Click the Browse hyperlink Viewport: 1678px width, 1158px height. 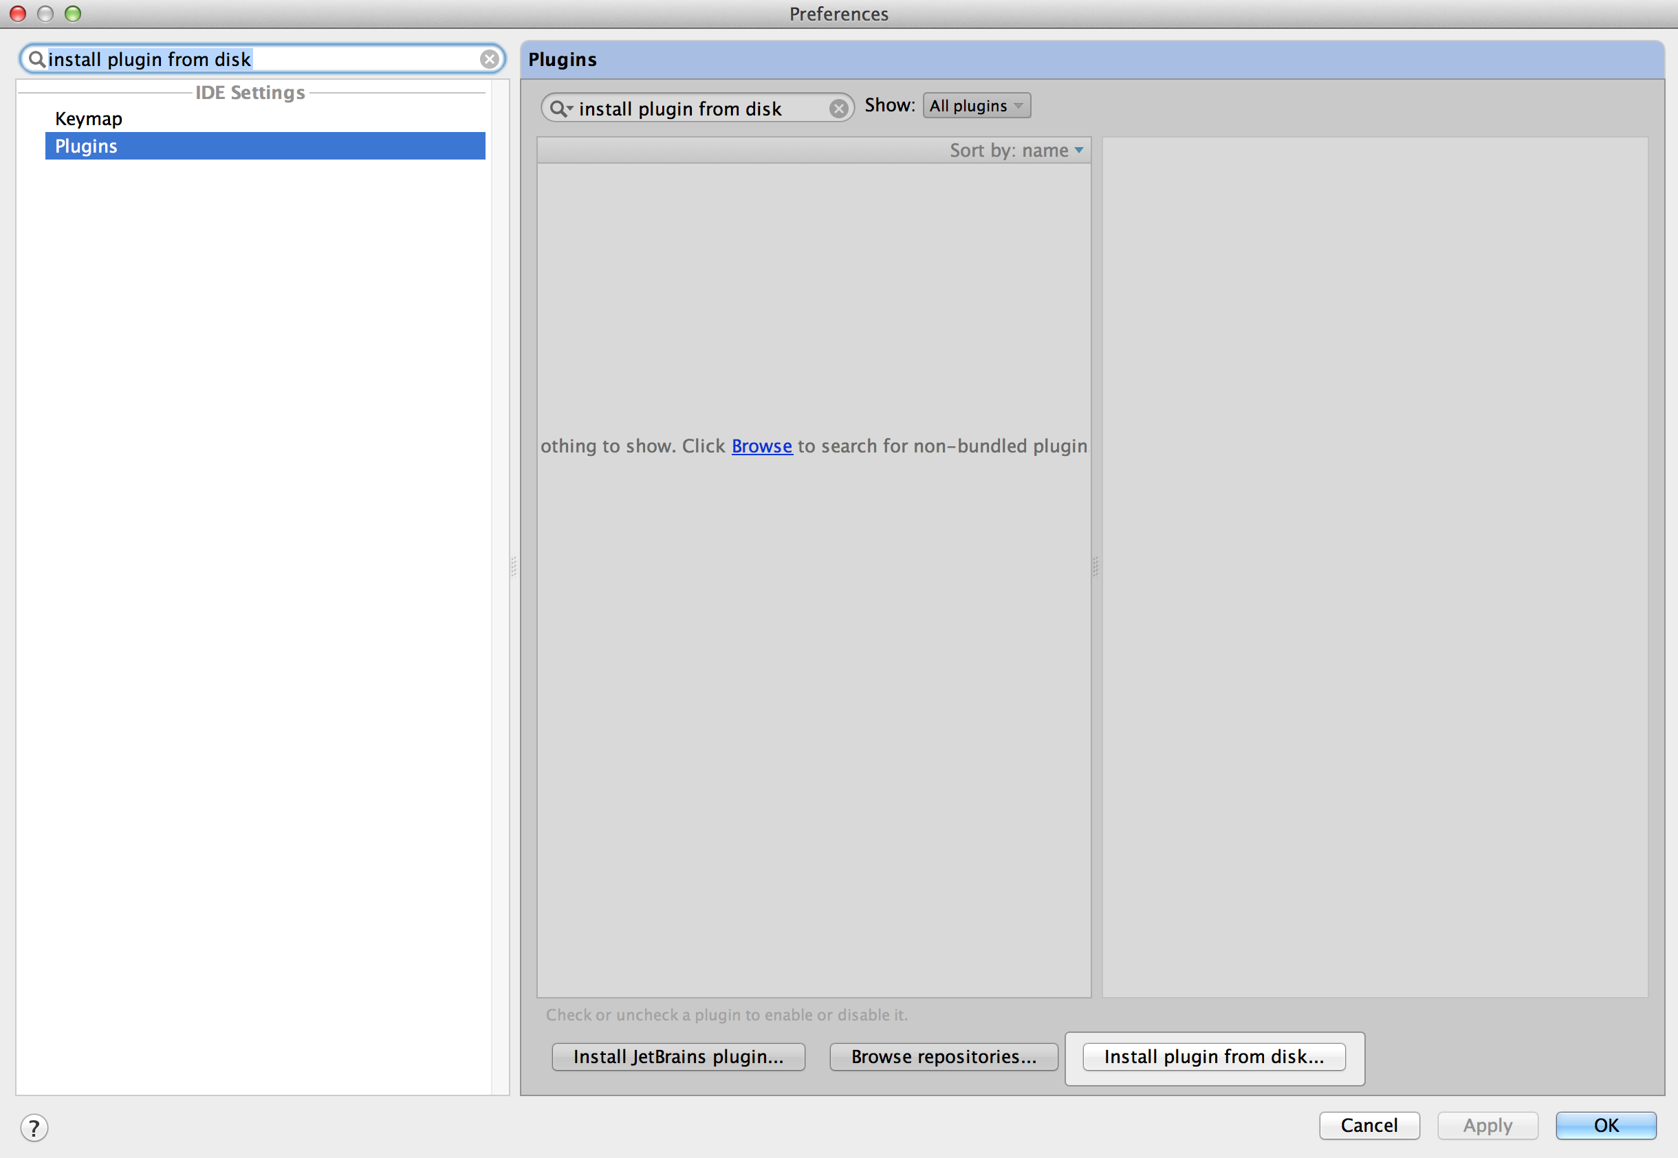tap(761, 446)
